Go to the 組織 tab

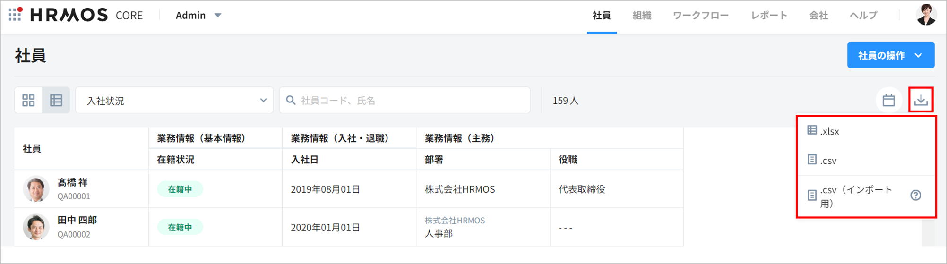tap(642, 16)
